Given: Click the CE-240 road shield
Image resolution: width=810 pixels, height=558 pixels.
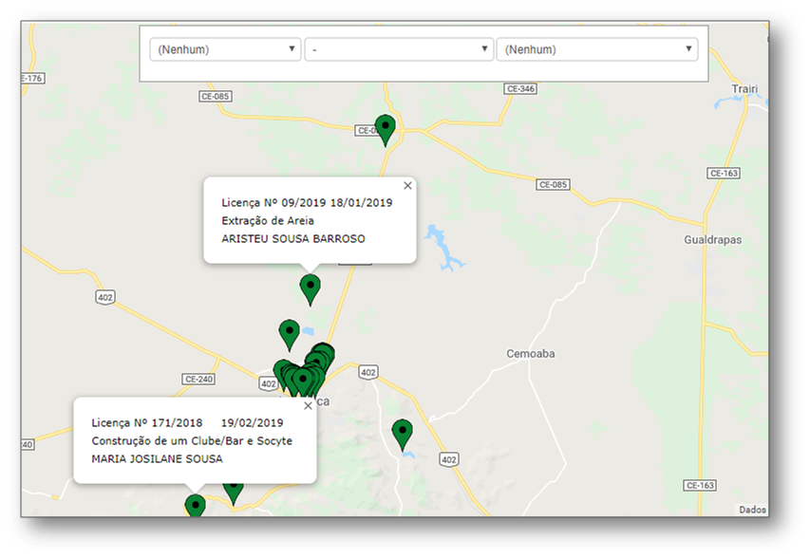Looking at the screenshot, I should pyautogui.click(x=199, y=379).
